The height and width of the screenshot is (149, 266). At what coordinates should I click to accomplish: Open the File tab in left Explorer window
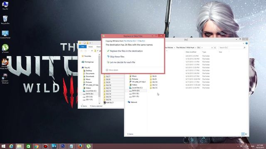click(x=83, y=47)
